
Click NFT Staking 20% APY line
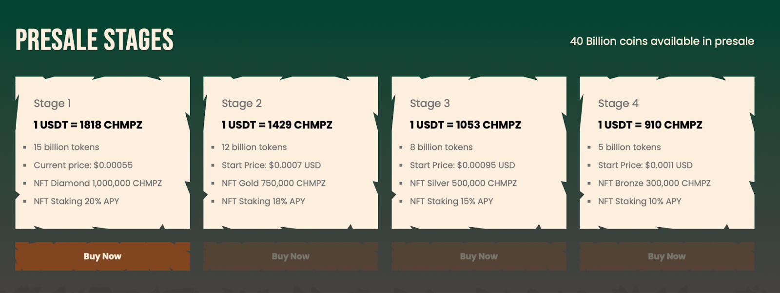coord(76,201)
